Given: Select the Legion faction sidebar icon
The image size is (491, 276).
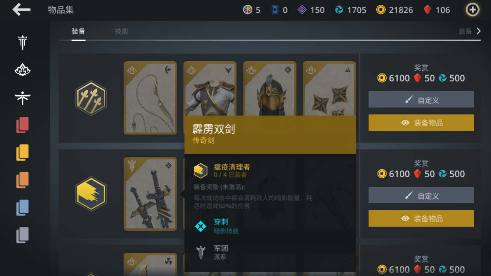Looking at the screenshot, I should click(23, 42).
